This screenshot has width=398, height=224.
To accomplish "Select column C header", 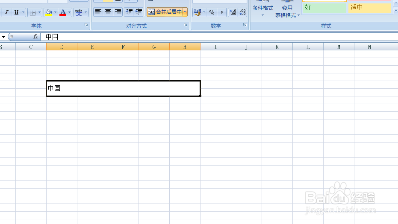I will click(31, 47).
